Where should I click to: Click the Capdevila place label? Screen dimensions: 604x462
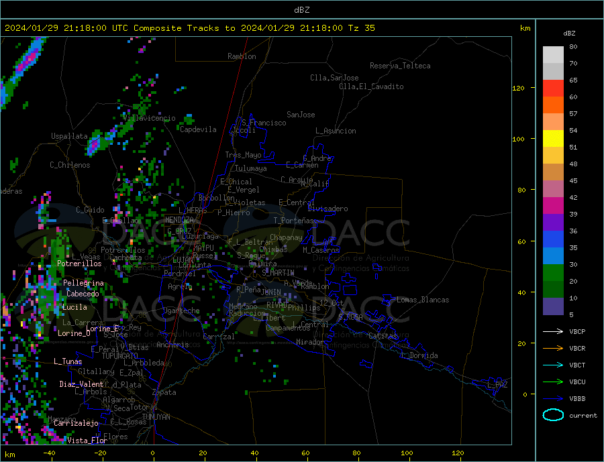pyautogui.click(x=198, y=129)
